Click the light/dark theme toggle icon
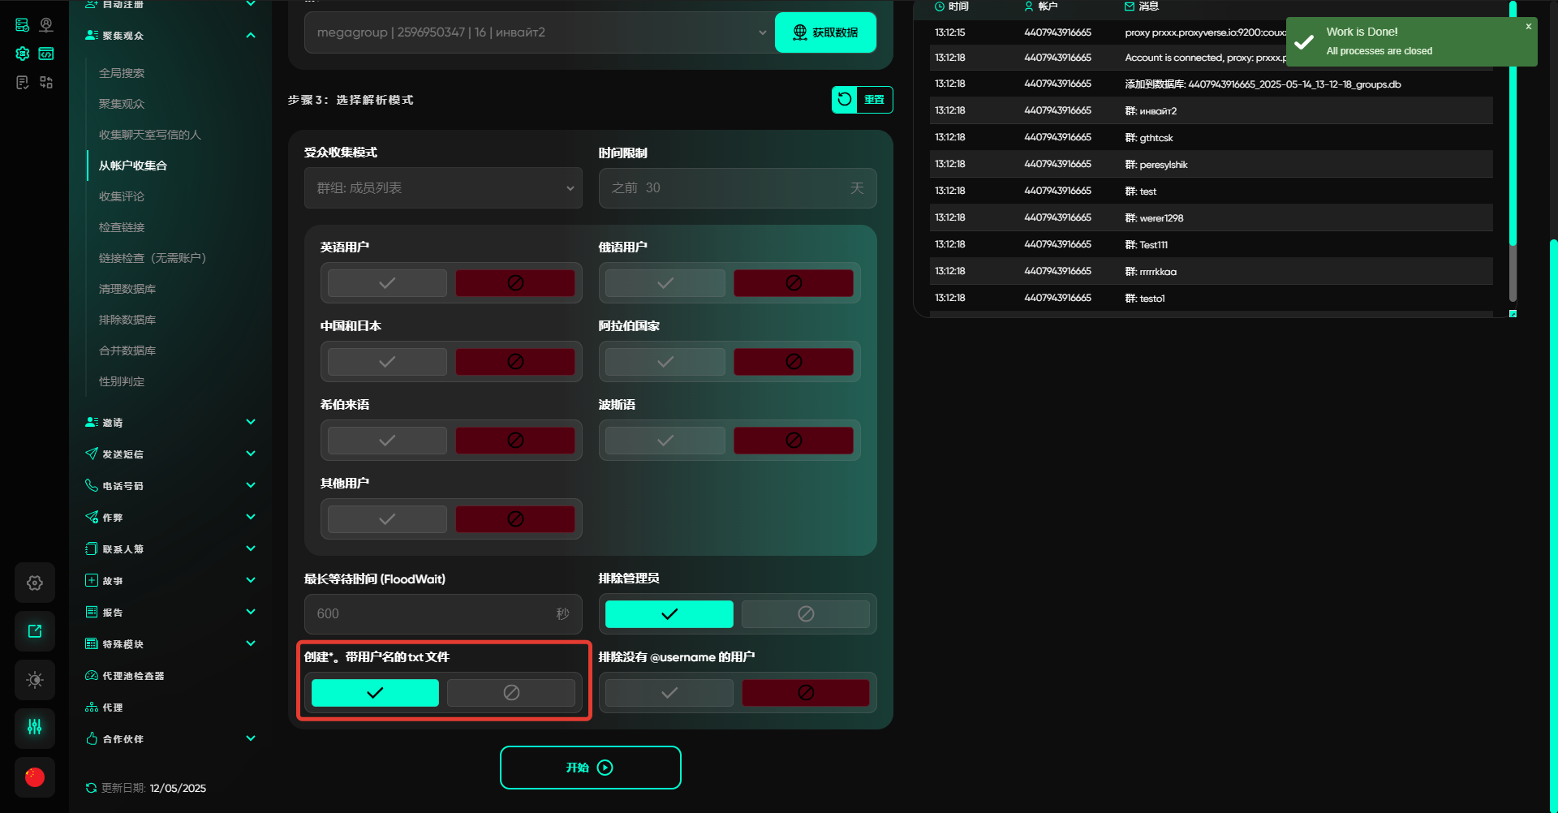The image size is (1558, 813). (x=35, y=680)
